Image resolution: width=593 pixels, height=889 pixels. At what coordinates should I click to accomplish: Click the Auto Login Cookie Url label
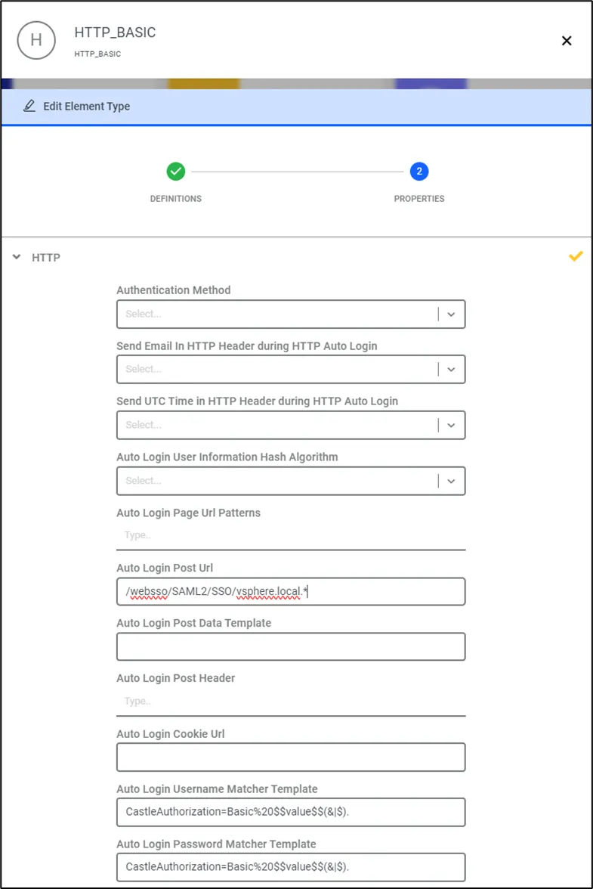point(171,733)
